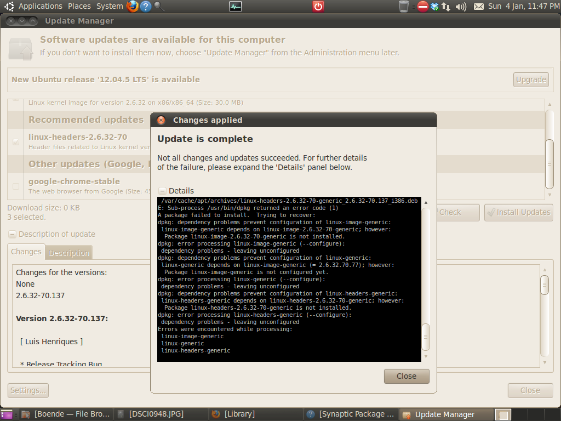561x421 pixels.
Task: Click the 'Download size: 0 KB' label
Action: (44, 208)
